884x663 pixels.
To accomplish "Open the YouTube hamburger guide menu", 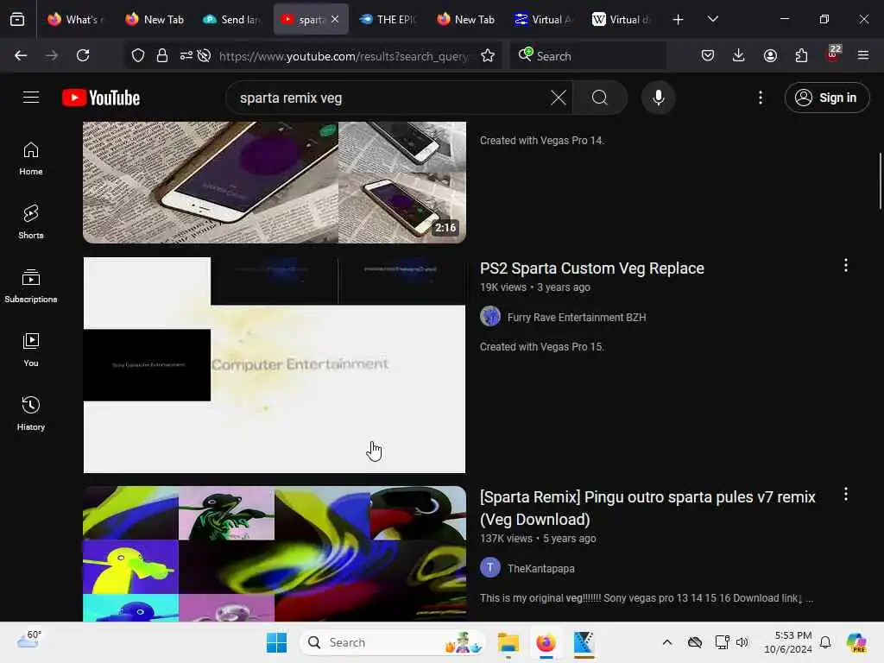I will (x=31, y=98).
